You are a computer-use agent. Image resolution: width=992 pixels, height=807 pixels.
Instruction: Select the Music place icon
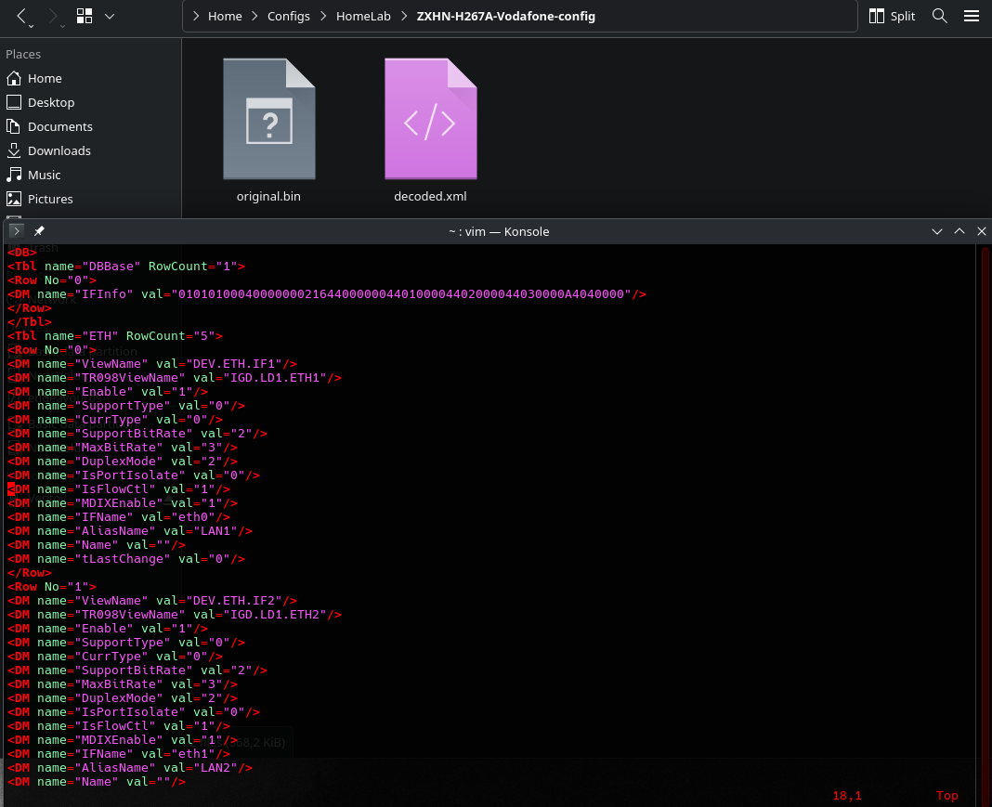coord(13,175)
